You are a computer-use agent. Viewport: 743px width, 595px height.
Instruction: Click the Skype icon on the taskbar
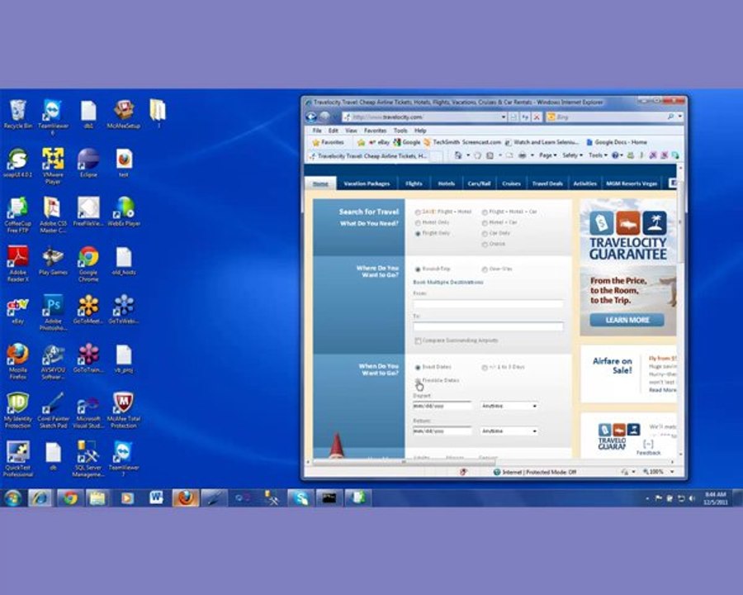301,497
